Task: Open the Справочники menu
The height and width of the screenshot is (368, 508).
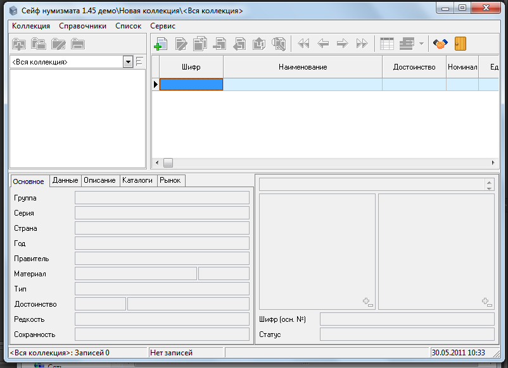Action: point(82,26)
